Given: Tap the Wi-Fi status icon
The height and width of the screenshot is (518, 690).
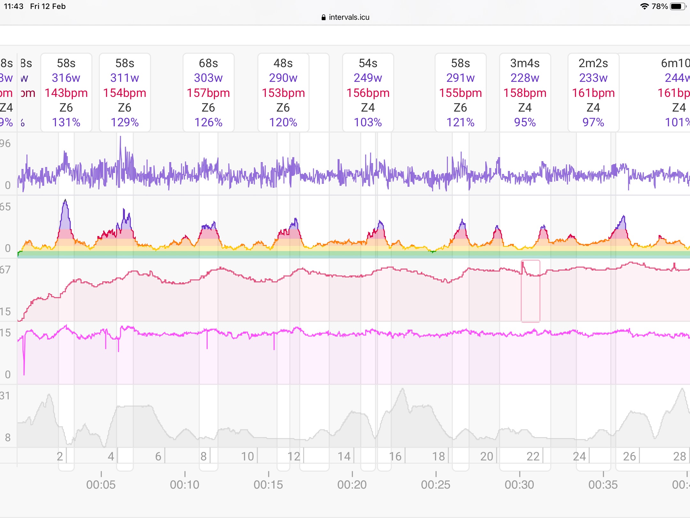Looking at the screenshot, I should pos(645,6).
